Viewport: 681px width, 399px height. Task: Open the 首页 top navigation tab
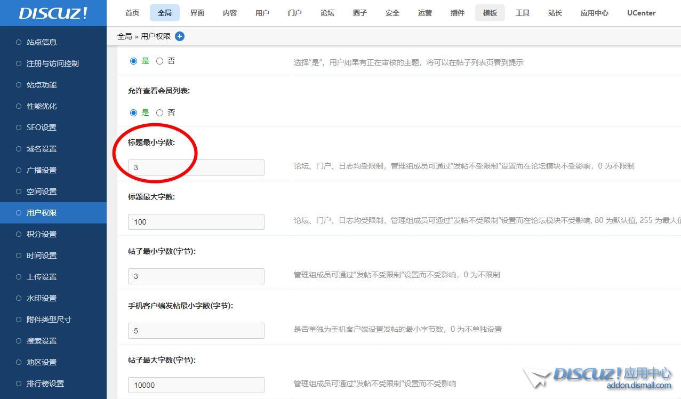pyautogui.click(x=132, y=13)
